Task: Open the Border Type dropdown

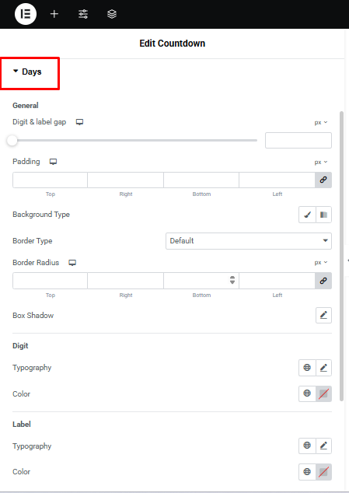Action: [x=249, y=241]
